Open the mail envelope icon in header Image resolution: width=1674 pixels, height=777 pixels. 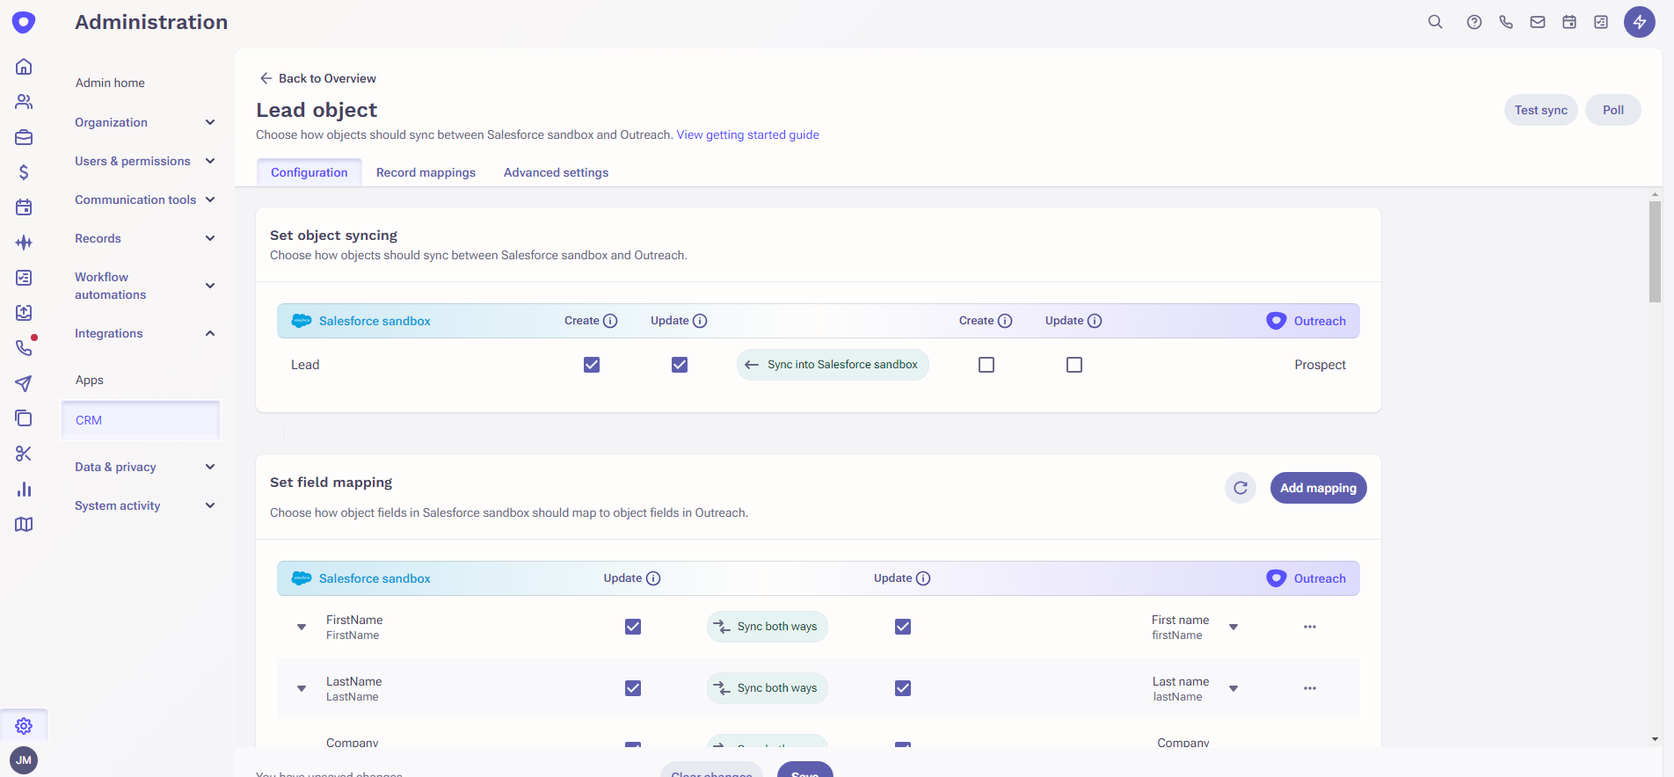(x=1538, y=22)
